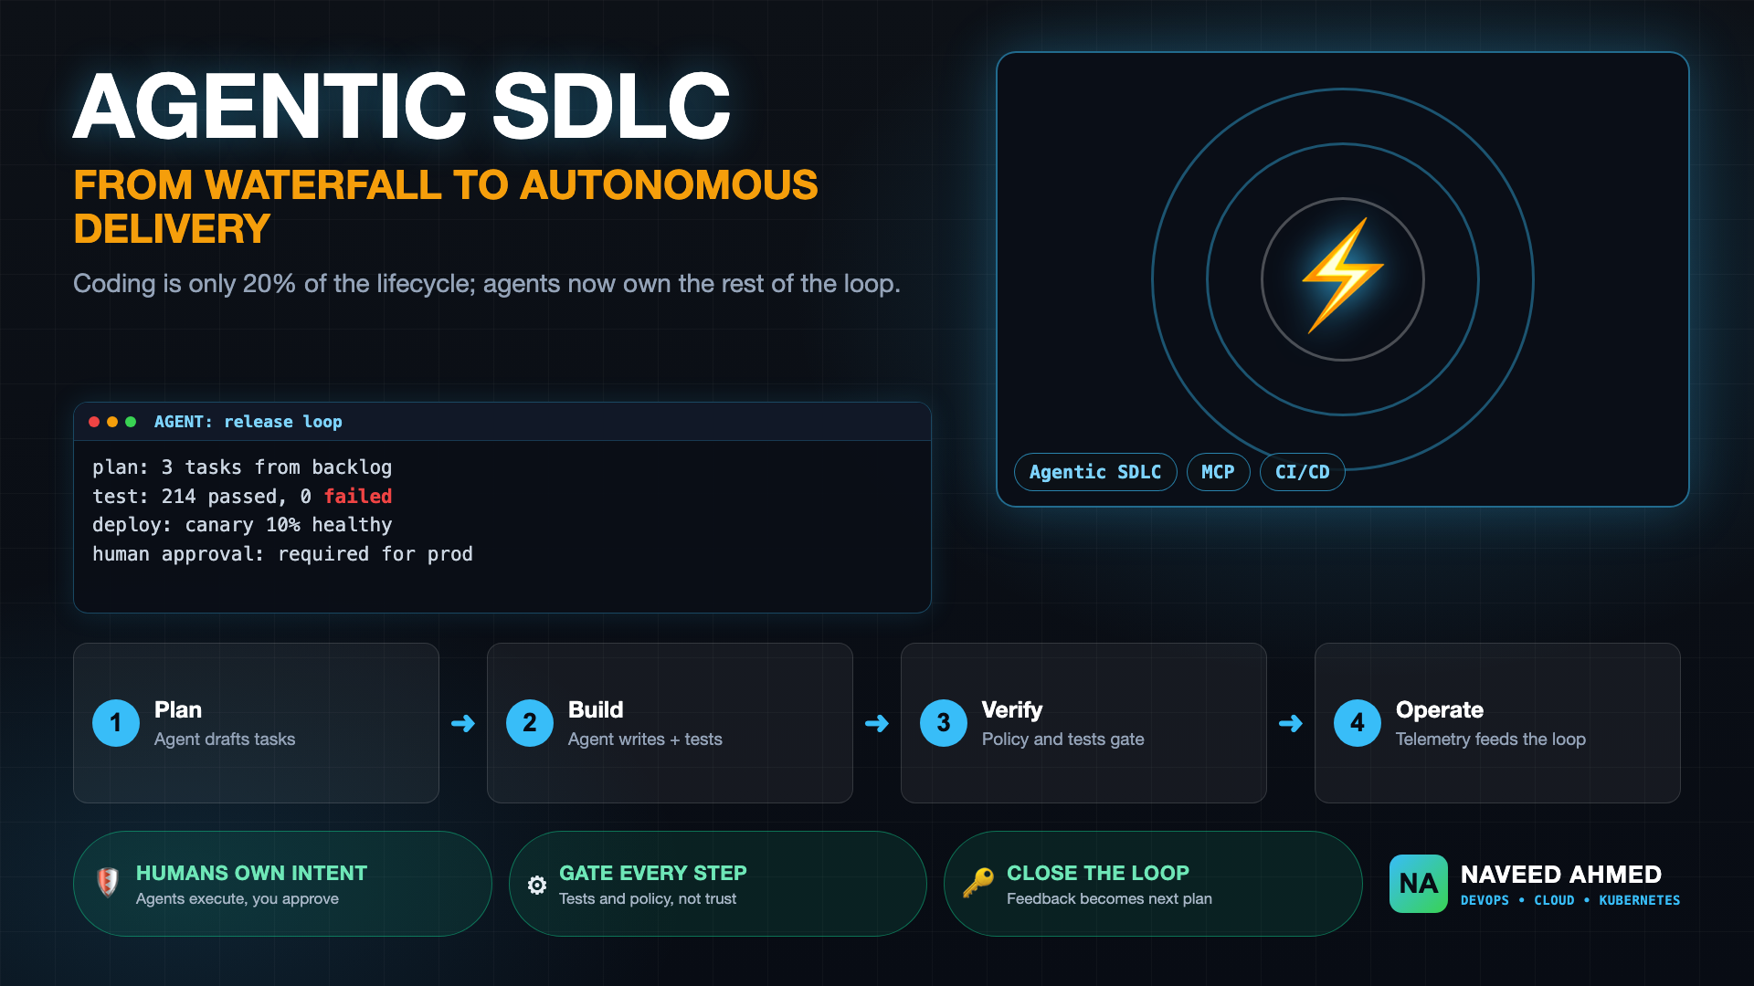
Task: Click the 'AGENT: release loop' terminal title
Action: click(248, 422)
